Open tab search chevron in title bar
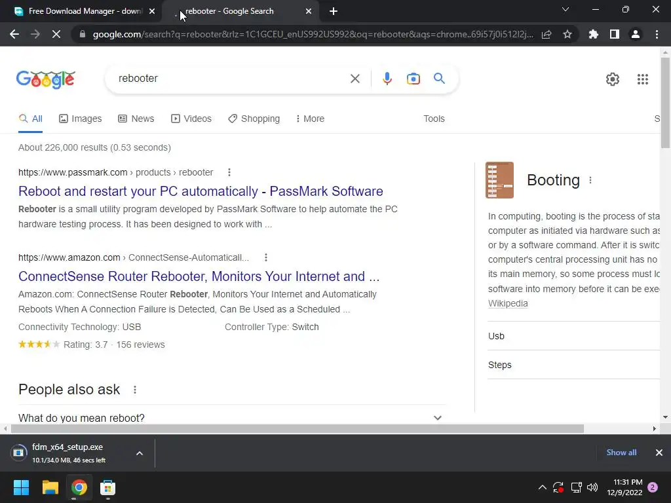This screenshot has height=503, width=671. (566, 9)
